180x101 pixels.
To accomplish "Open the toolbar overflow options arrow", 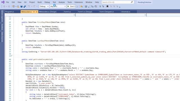I will point(120,7).
